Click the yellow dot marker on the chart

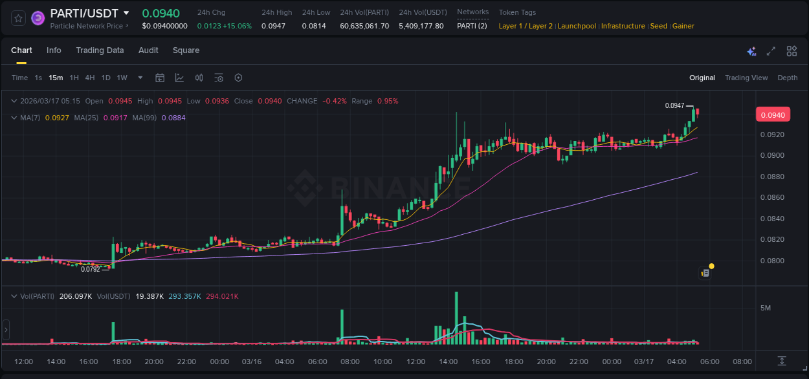click(x=711, y=266)
